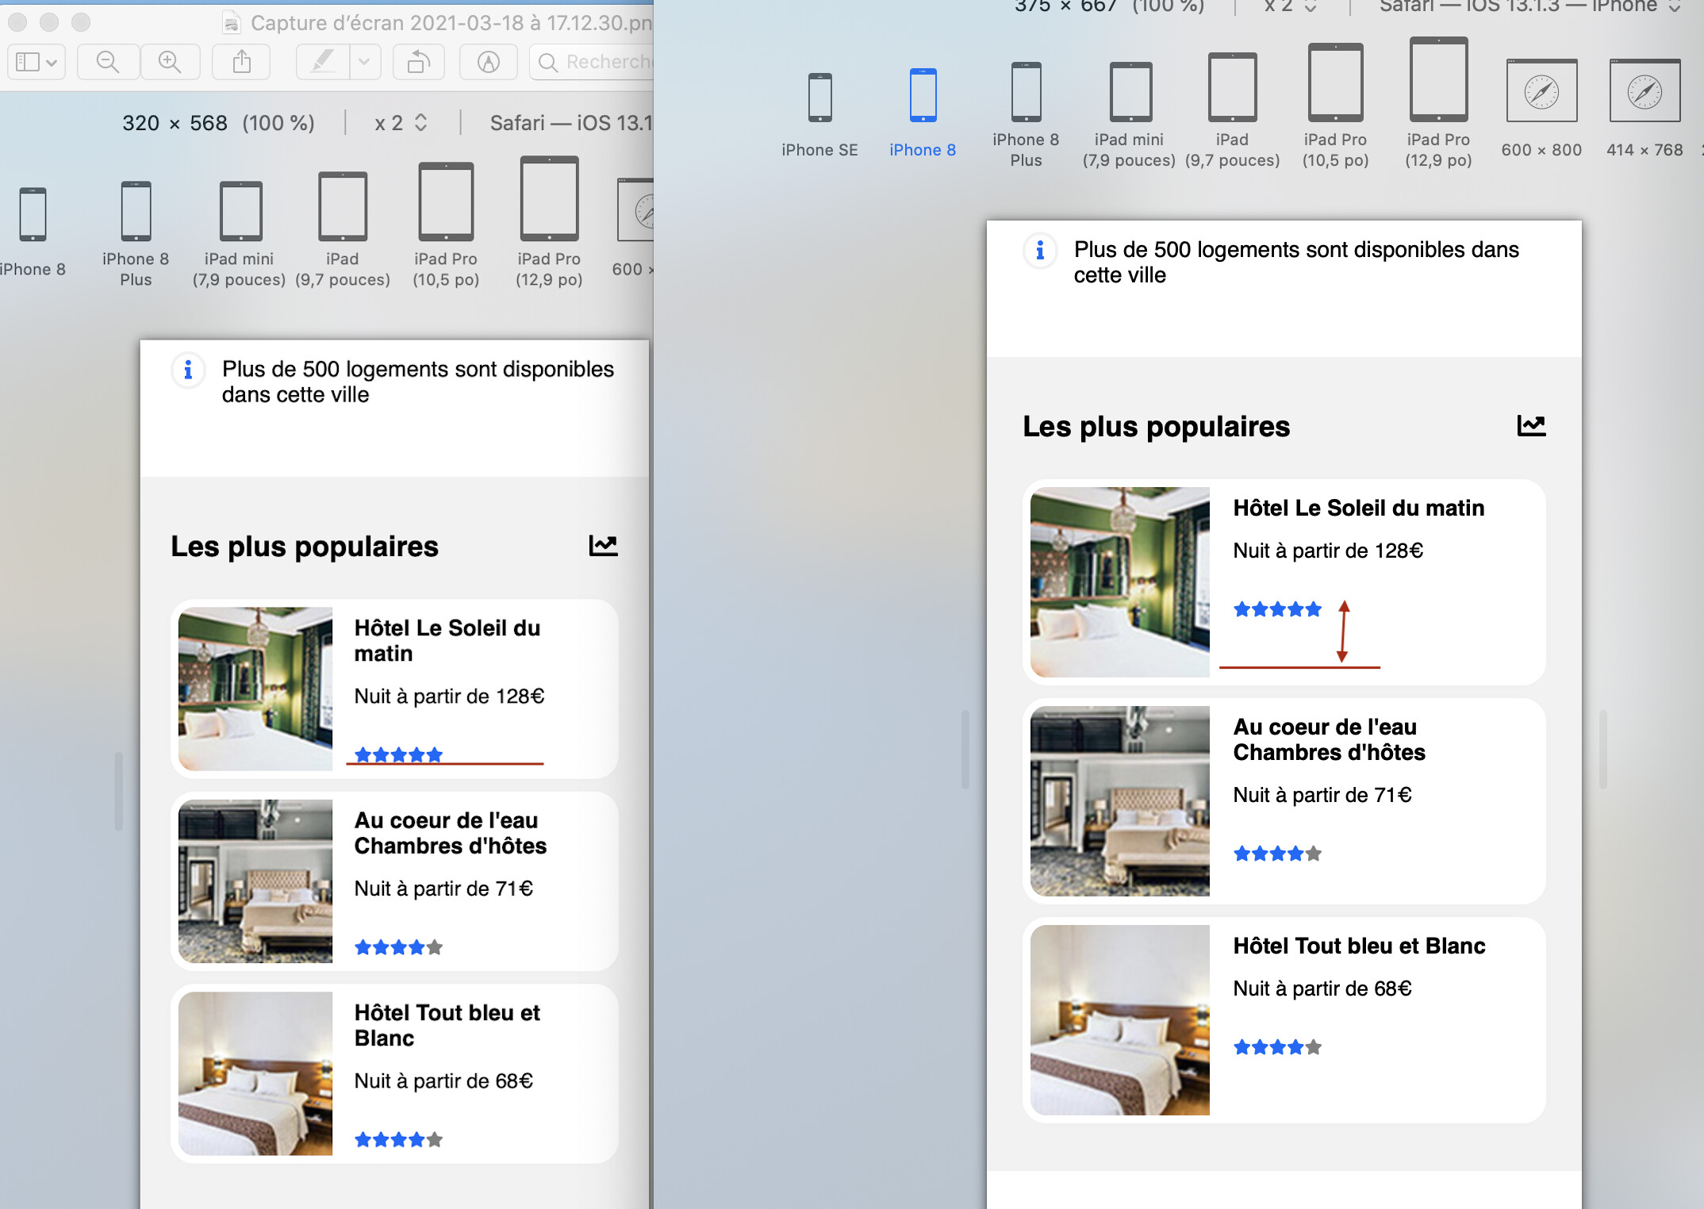Select iPad Pro (12,9 po) in right panel

[x=1437, y=81]
